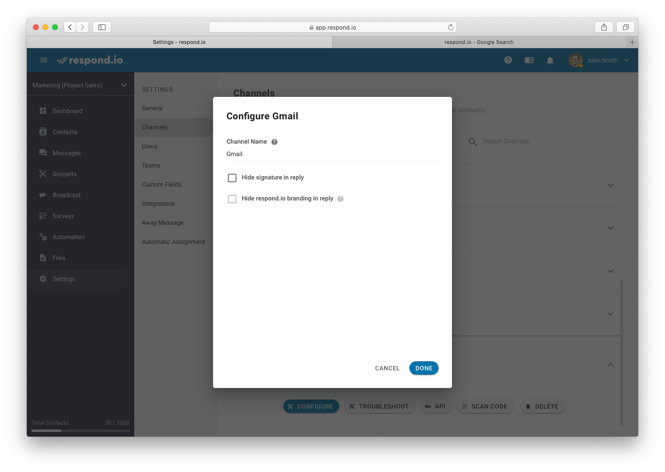The height and width of the screenshot is (472, 665).
Task: Click the DELETE button
Action: 542,406
